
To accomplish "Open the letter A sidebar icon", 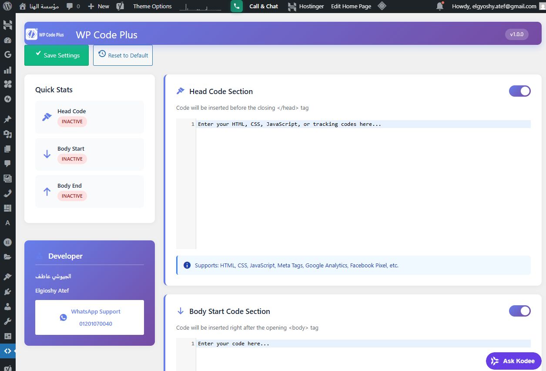I will tap(7, 223).
